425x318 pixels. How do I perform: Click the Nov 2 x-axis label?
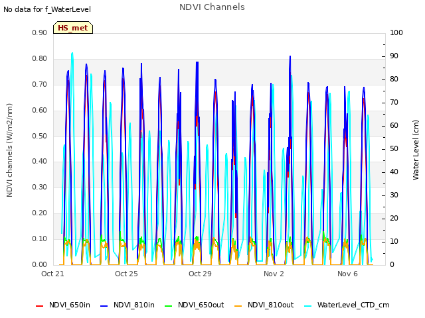tap(274, 274)
